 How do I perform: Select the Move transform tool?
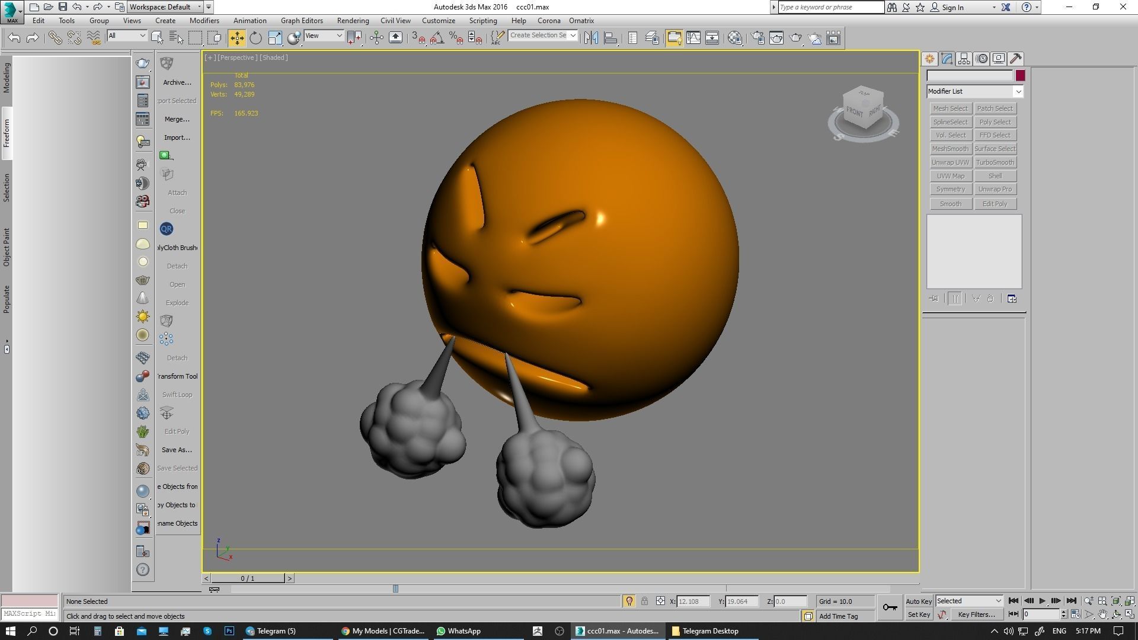click(236, 38)
